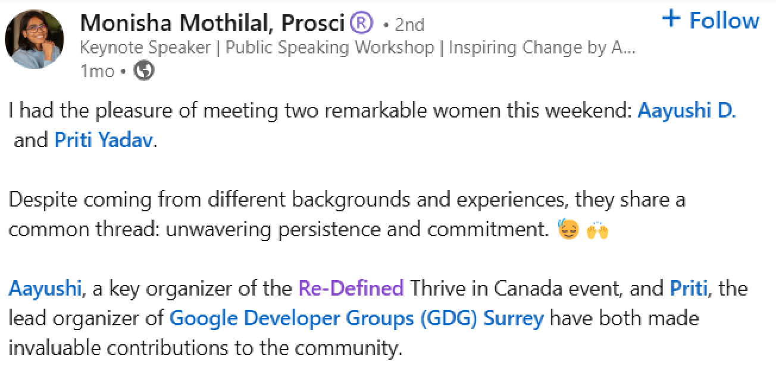Click the plus icon on the Follow button

(x=671, y=18)
